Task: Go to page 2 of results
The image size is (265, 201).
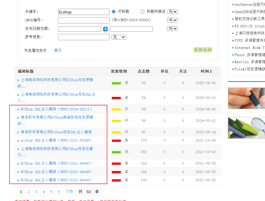Action: pyautogui.click(x=29, y=192)
